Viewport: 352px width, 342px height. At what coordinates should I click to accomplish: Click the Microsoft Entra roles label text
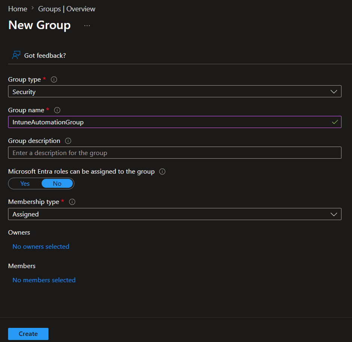tap(81, 171)
